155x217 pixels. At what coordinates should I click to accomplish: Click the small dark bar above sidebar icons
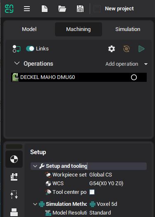[14, 146]
